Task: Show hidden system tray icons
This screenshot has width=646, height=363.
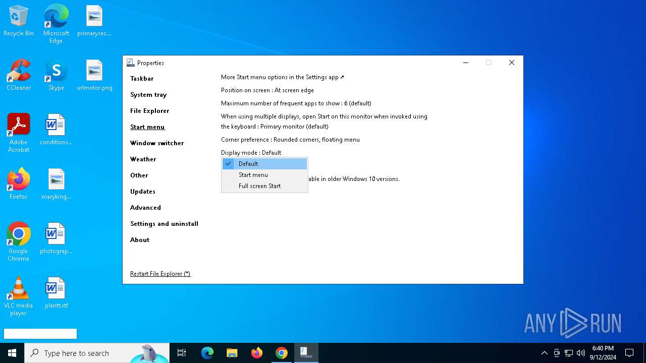Action: coord(544,353)
